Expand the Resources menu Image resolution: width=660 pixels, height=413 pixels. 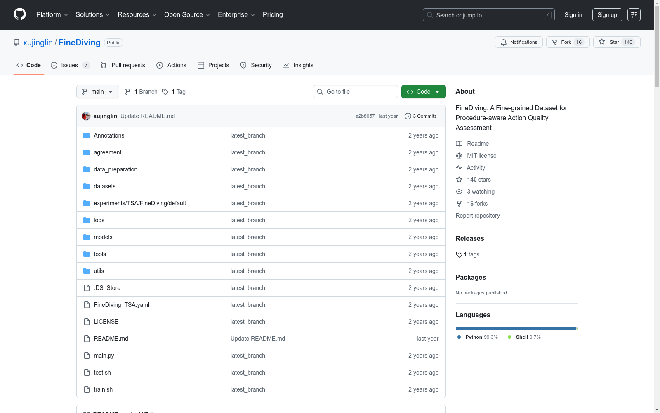(x=137, y=15)
